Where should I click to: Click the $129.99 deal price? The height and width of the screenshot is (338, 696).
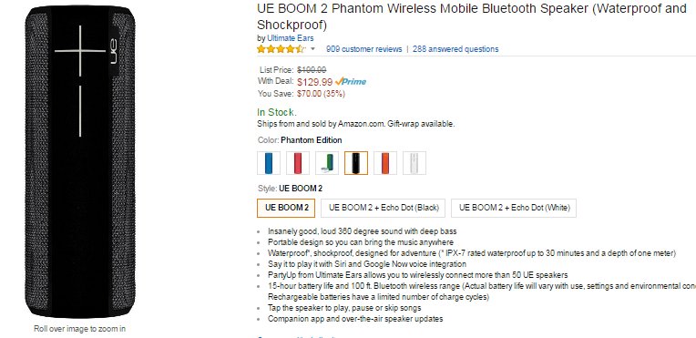(314, 82)
